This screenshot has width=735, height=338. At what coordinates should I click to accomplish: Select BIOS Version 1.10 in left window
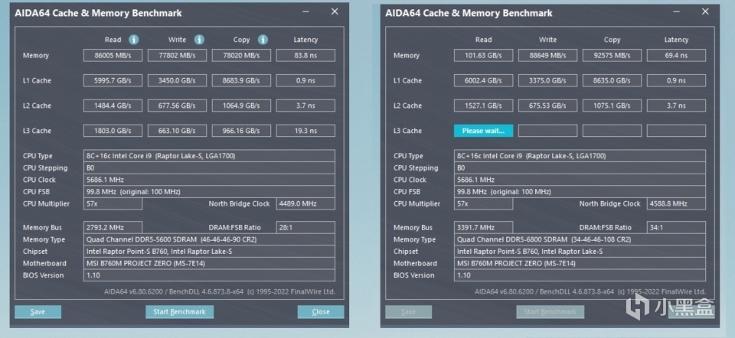coord(209,275)
